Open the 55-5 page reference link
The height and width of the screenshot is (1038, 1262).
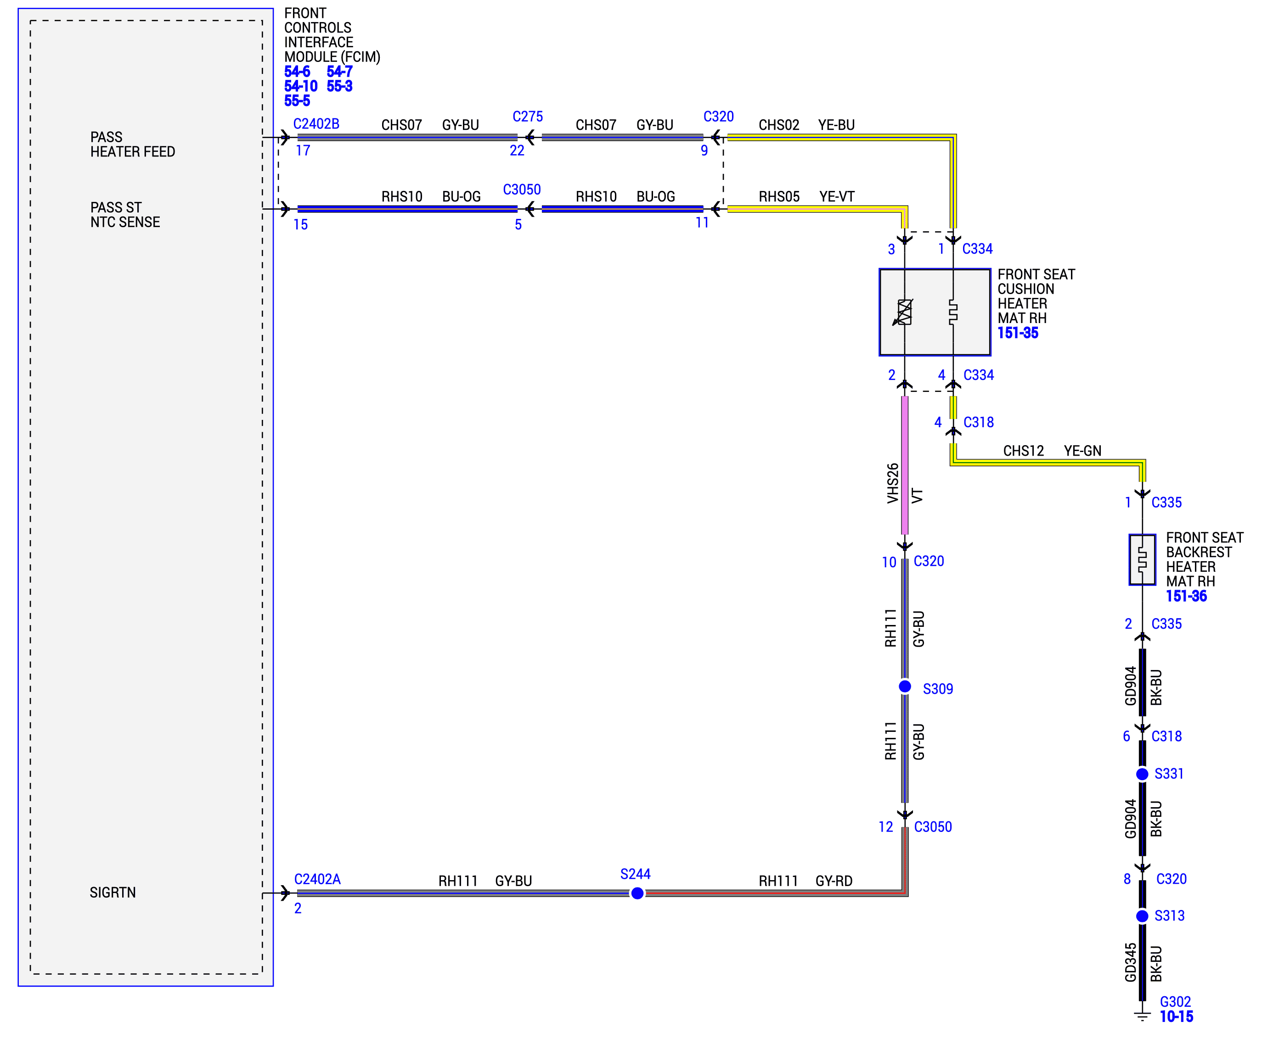point(297,100)
